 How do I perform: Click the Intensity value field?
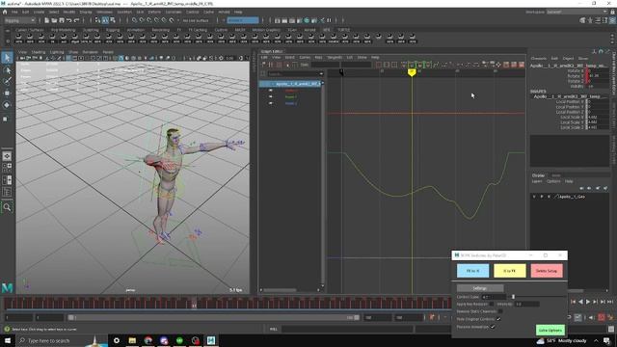527,305
